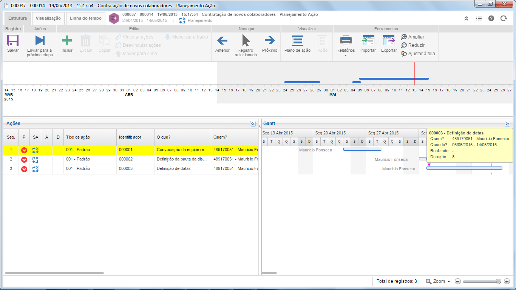Viewport: 516px width, 290px height.
Task: Click Registro selecionado cursor icon
Action: pyautogui.click(x=246, y=40)
